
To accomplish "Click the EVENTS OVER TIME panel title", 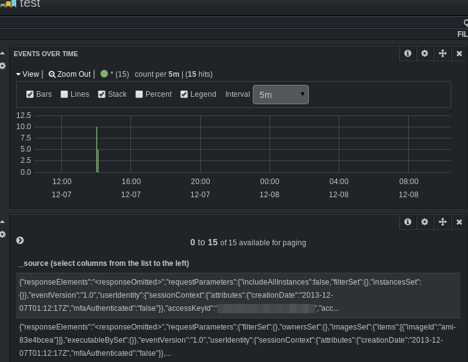I will [x=46, y=54].
